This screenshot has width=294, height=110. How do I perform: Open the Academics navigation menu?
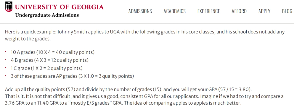174,11
